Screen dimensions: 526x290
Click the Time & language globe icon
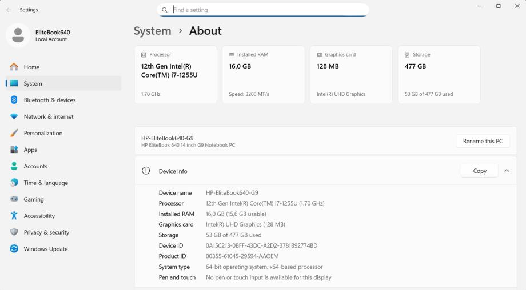coord(14,183)
